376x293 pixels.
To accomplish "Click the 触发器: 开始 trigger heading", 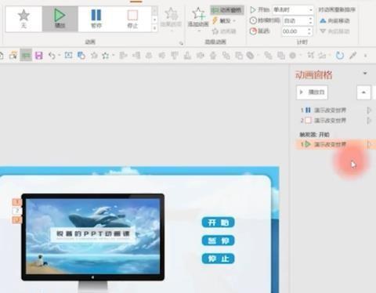I will (314, 135).
